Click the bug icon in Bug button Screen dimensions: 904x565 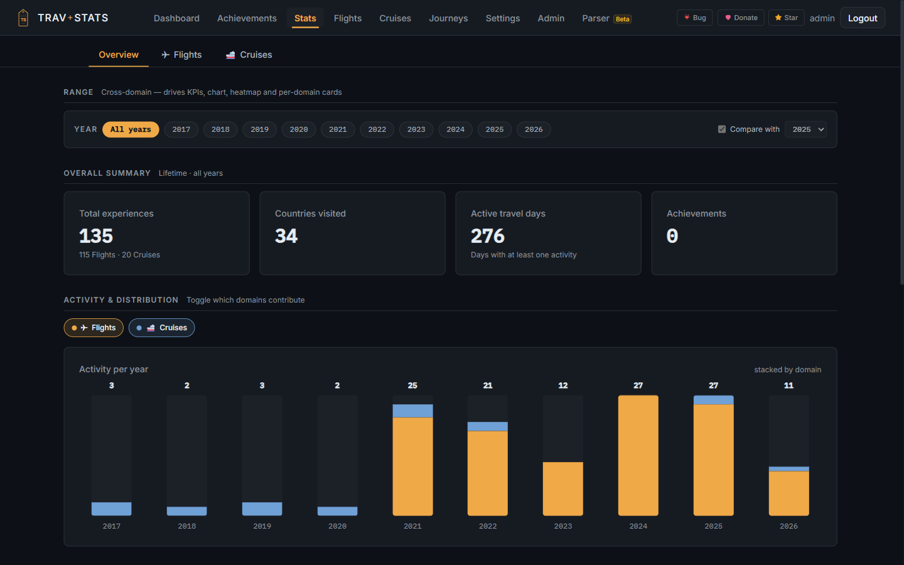[x=687, y=18]
